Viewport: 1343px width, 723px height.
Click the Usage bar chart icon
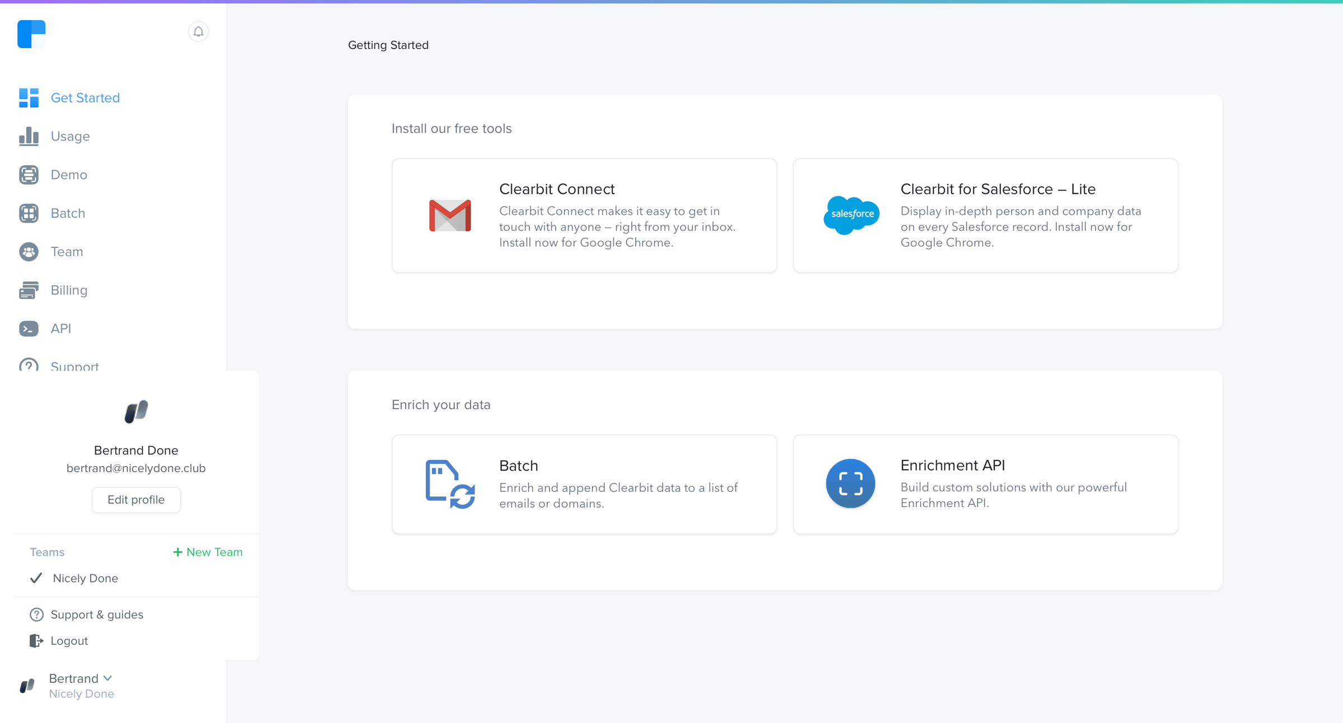[29, 136]
